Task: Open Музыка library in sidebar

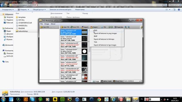Action: pos(8,39)
